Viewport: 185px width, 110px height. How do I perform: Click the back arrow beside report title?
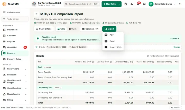pos(36,14)
